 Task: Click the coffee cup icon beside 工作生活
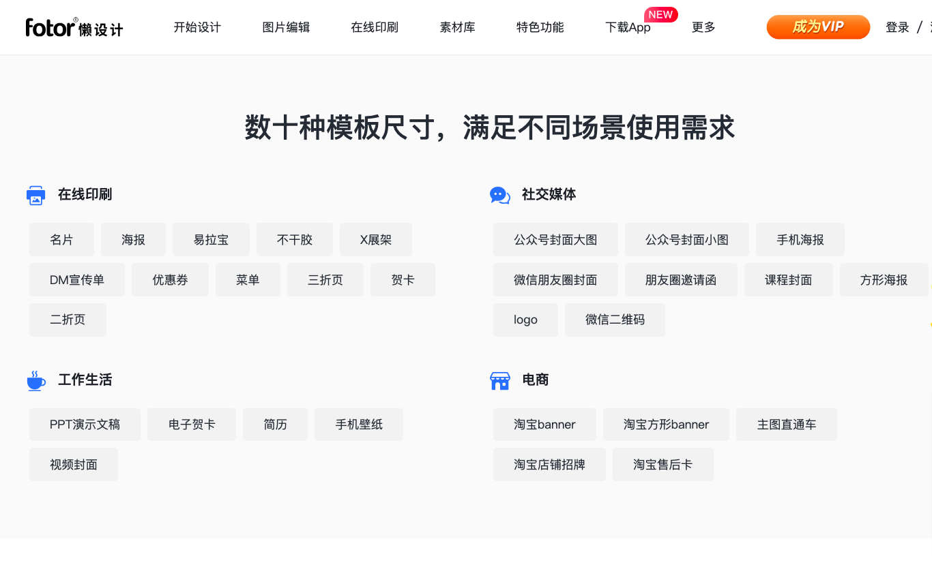click(35, 380)
